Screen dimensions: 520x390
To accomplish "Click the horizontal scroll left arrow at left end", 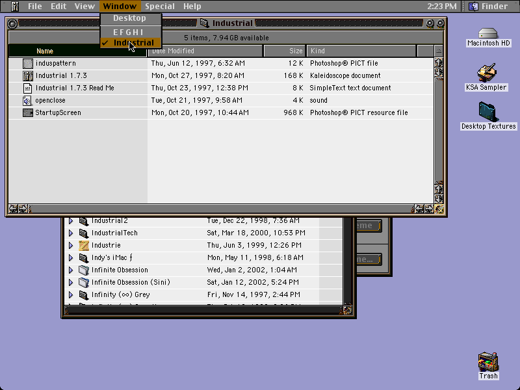I will pos(13,209).
